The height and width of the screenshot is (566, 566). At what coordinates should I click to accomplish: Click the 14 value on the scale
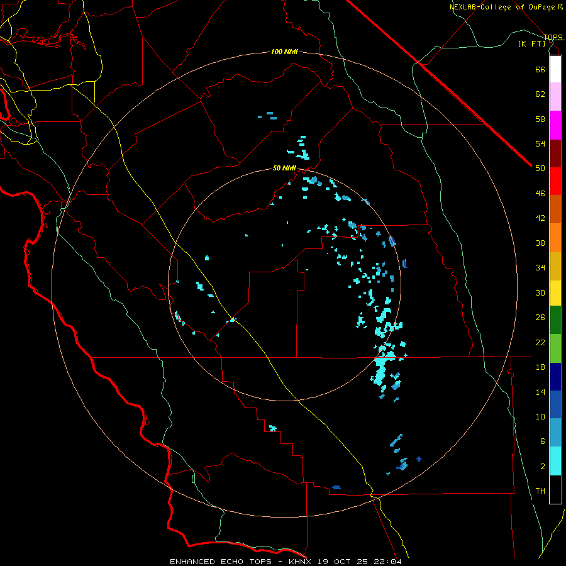[540, 392]
